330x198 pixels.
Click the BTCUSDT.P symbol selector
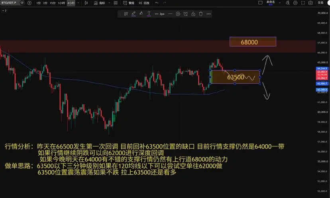tap(9, 3)
